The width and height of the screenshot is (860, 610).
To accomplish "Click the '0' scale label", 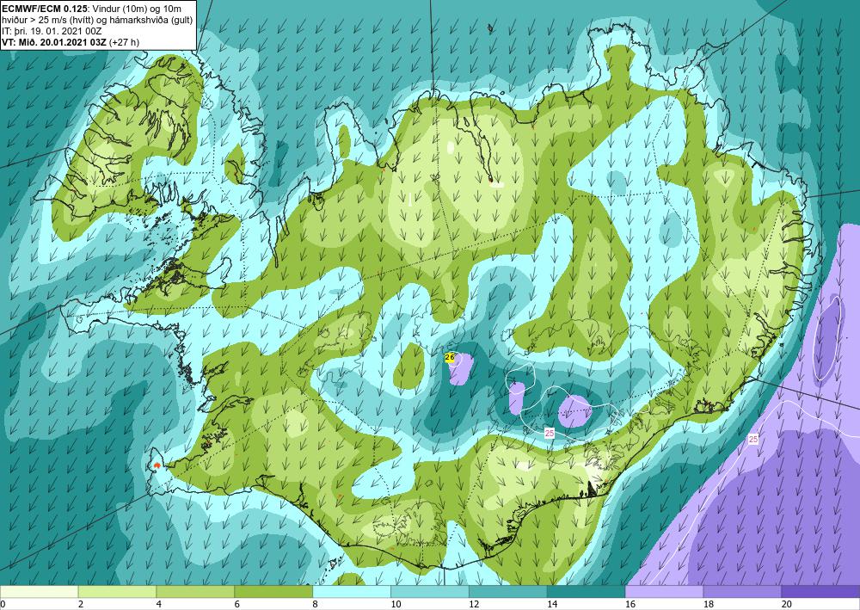I will pyautogui.click(x=3, y=605).
